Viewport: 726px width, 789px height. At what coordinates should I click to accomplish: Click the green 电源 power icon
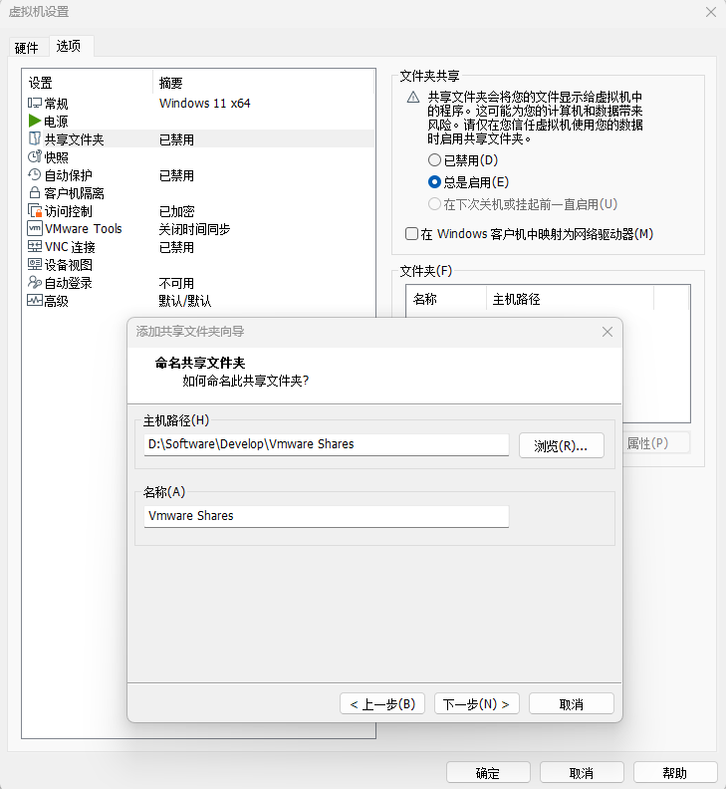[x=34, y=121]
